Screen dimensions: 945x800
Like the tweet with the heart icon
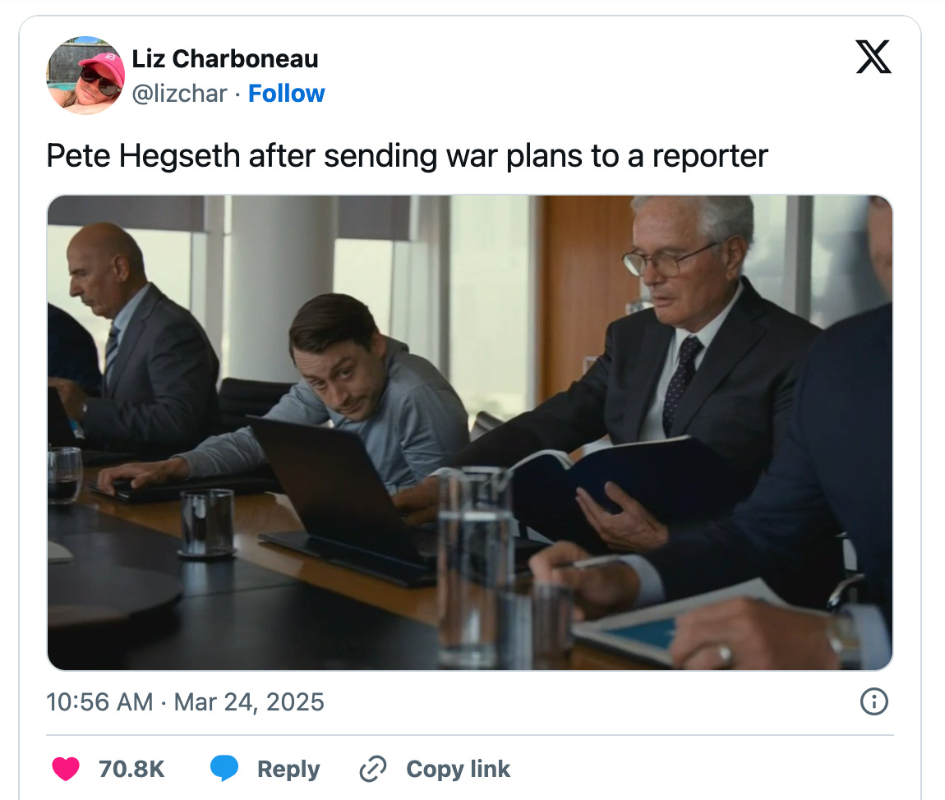[x=66, y=769]
